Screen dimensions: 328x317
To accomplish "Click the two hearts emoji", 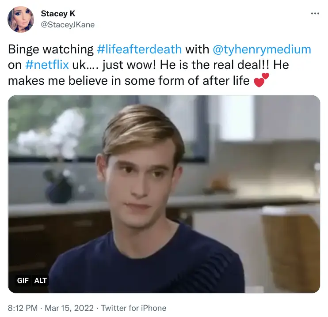I will tap(261, 81).
